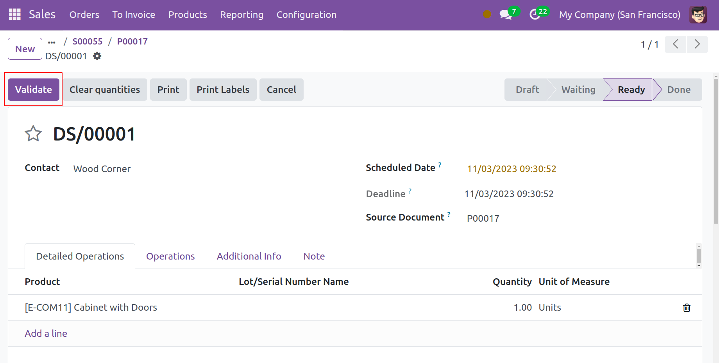Viewport: 719px width, 363px height.
Task: Open the Orders menu
Action: [x=84, y=15]
